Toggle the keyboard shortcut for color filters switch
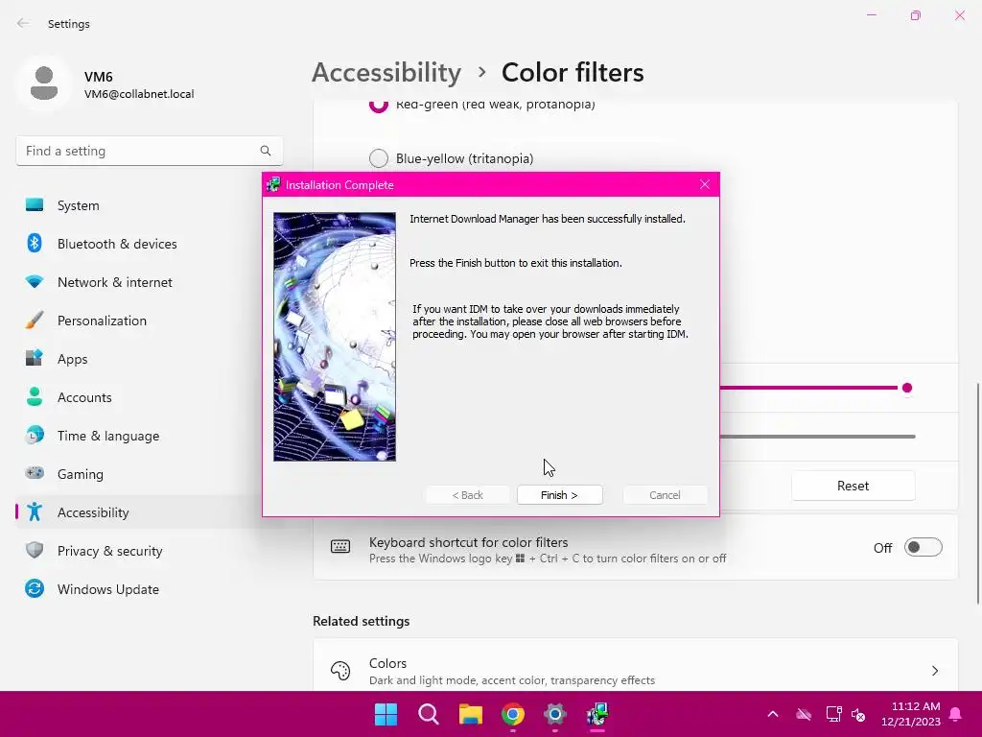This screenshot has width=982, height=737. click(924, 548)
